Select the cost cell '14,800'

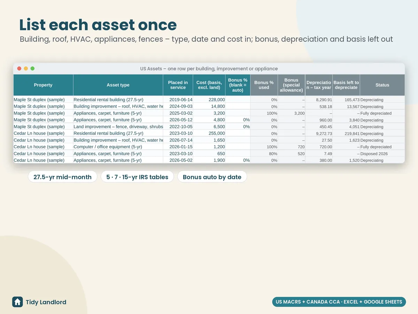click(209, 106)
